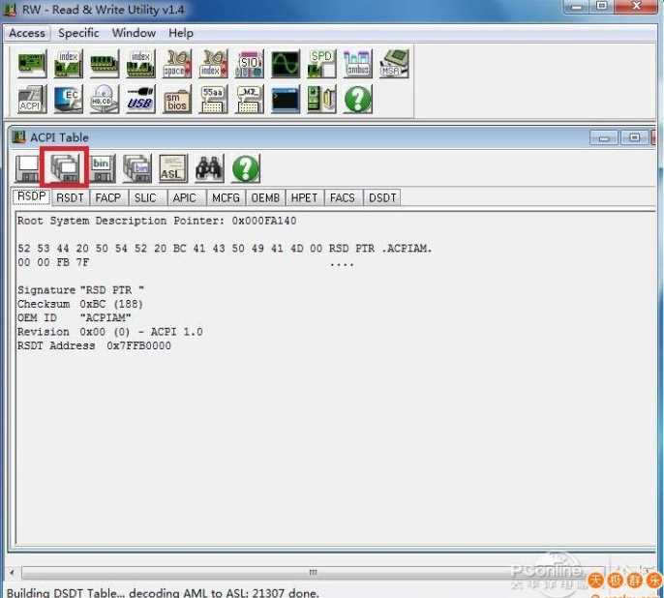Click the Revision 0x00 ACPI 1.0 line
Screen dimensions: 664x598
[x=110, y=332]
